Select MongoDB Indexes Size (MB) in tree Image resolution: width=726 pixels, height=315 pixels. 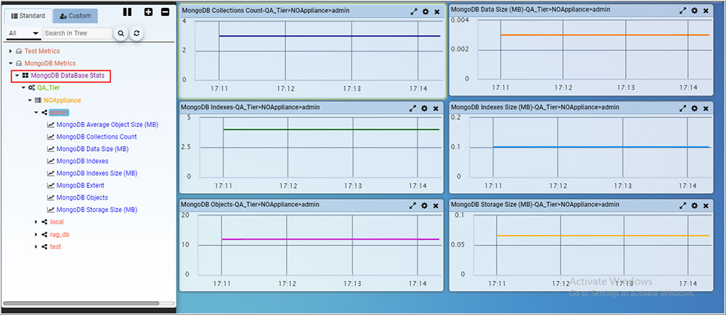click(x=97, y=173)
